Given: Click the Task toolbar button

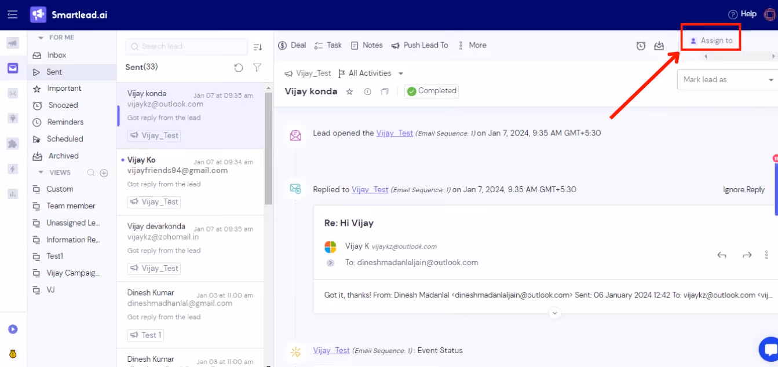Looking at the screenshot, I should point(328,45).
